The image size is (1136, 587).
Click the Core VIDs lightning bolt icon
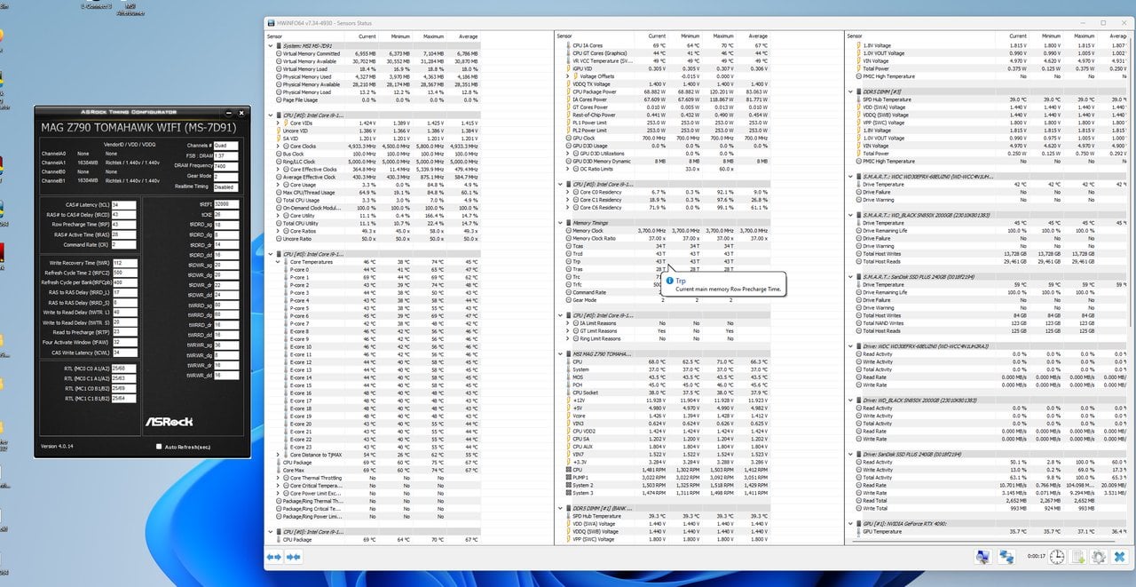pos(286,123)
